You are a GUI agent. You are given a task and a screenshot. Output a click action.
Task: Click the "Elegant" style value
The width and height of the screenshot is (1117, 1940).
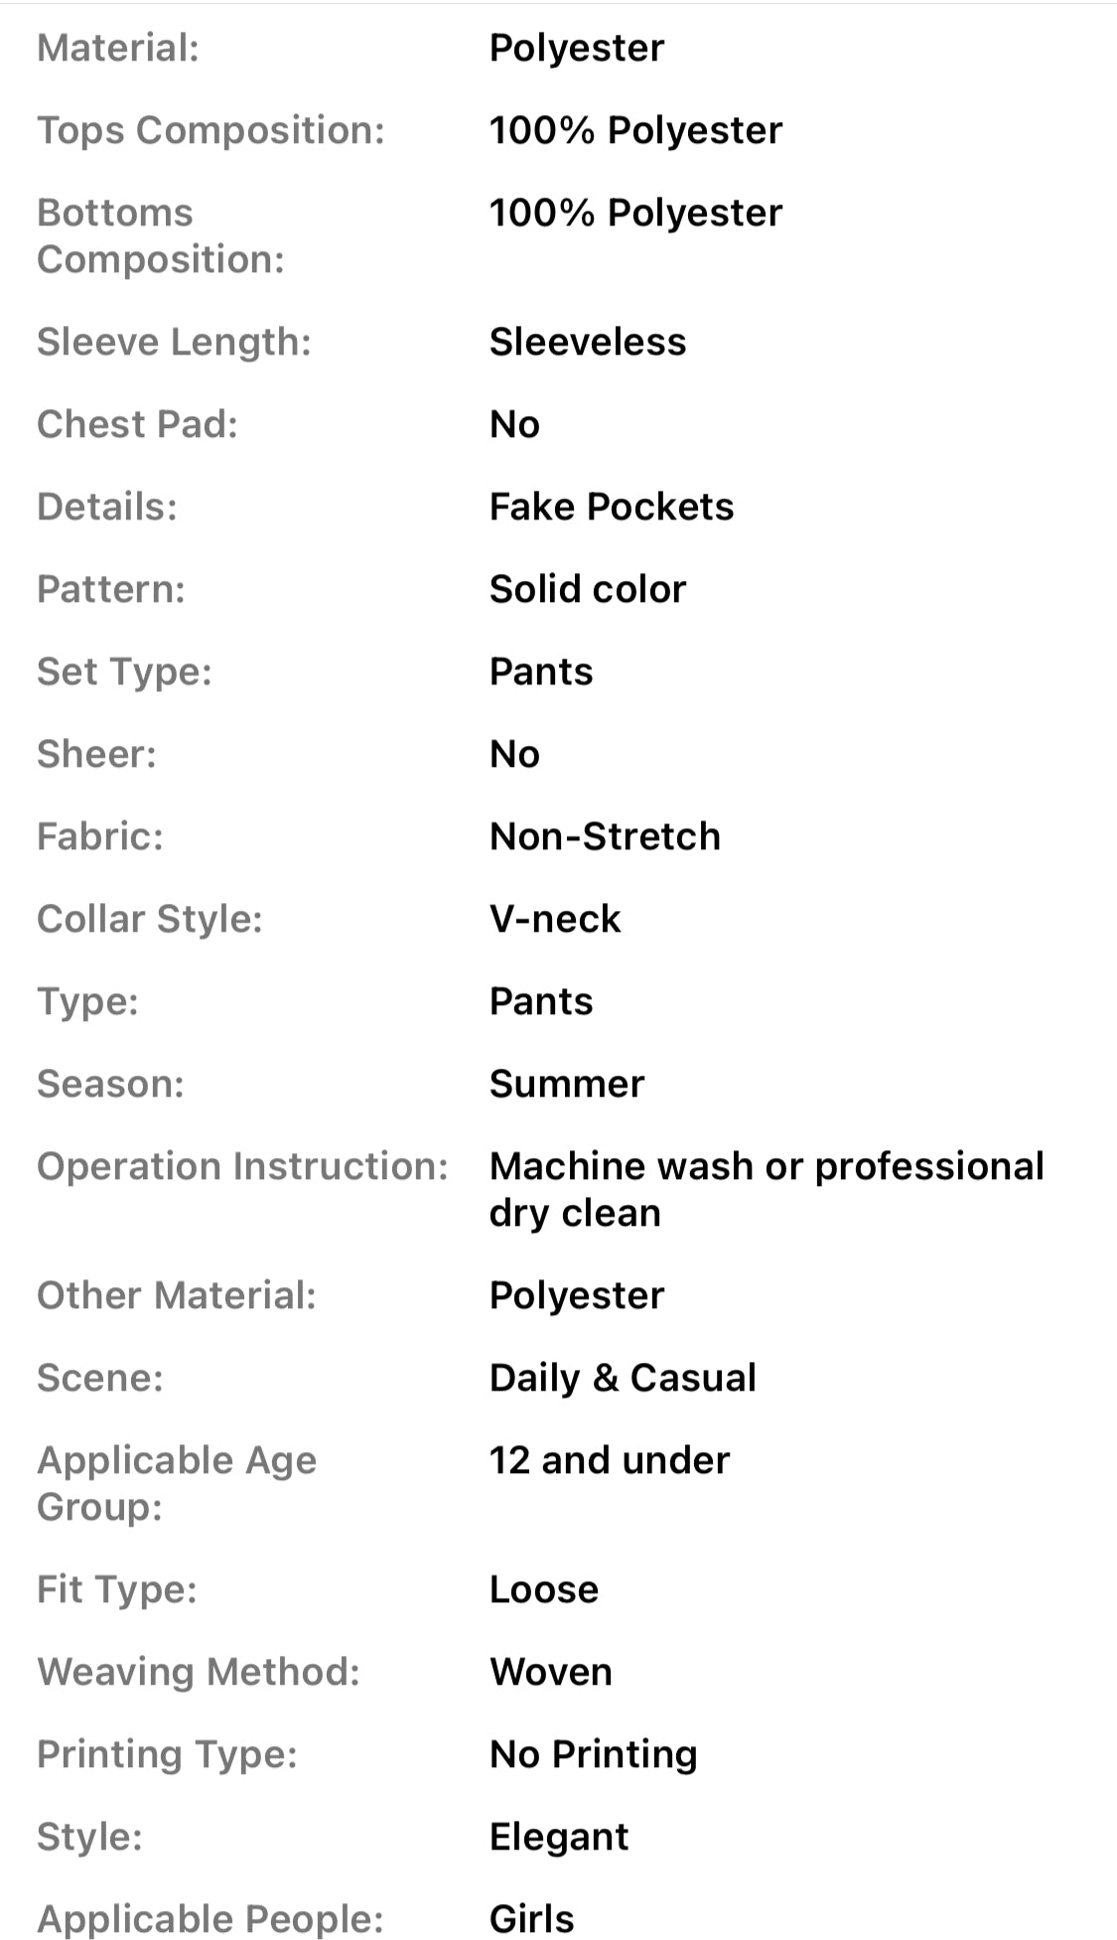(x=558, y=1837)
